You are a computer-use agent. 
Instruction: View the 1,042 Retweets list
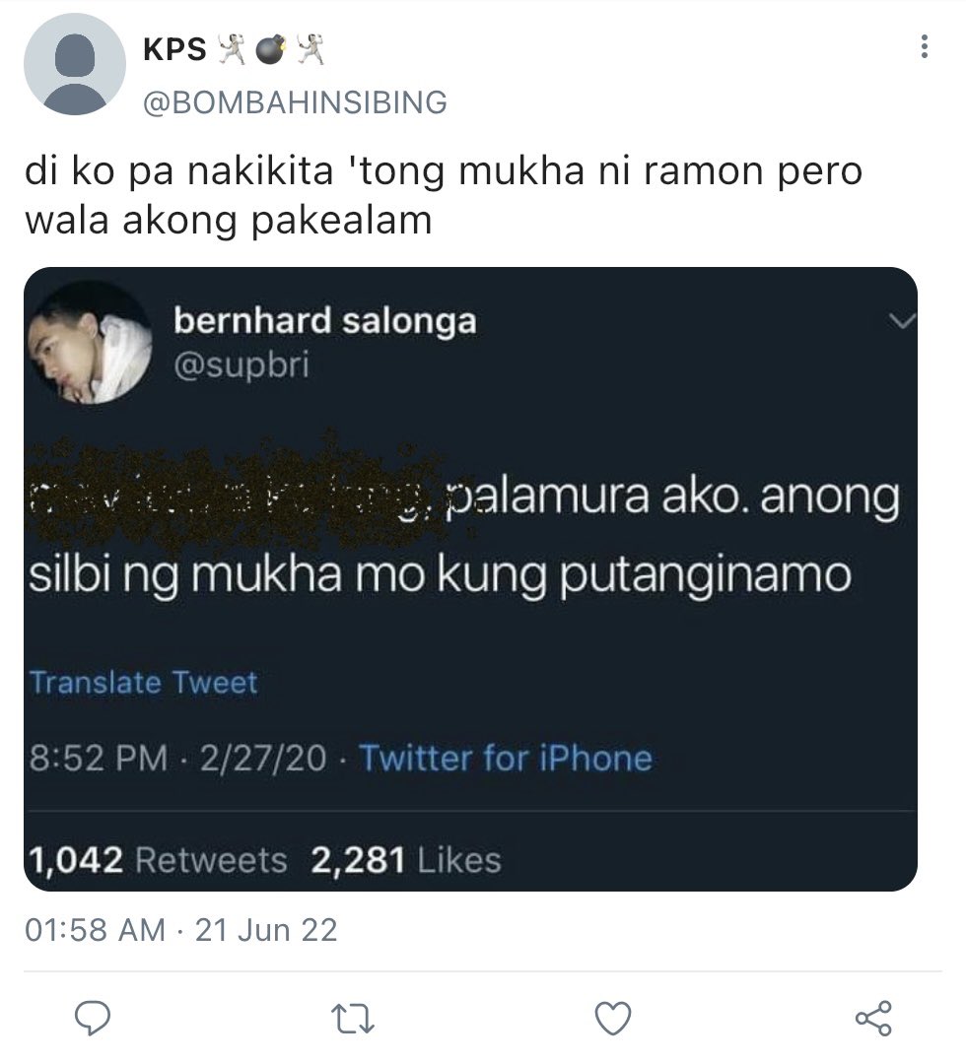click(x=158, y=860)
